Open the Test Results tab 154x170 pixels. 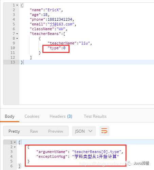(x=95, y=116)
